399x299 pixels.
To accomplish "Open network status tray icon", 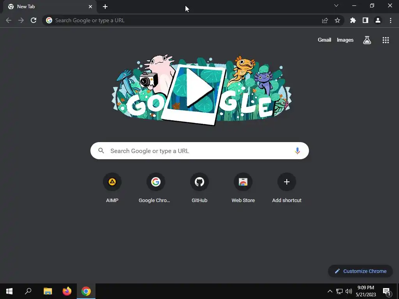I will pos(339,291).
